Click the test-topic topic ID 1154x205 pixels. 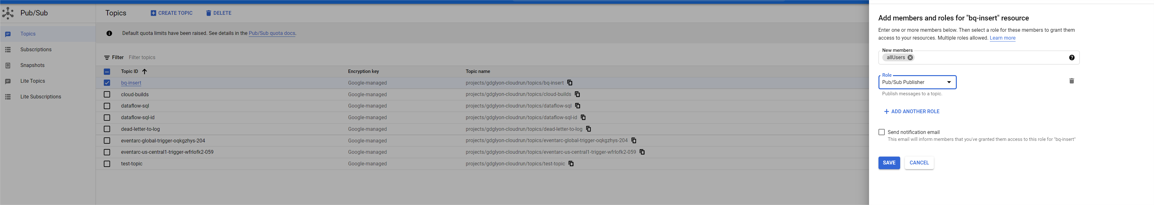(x=132, y=164)
